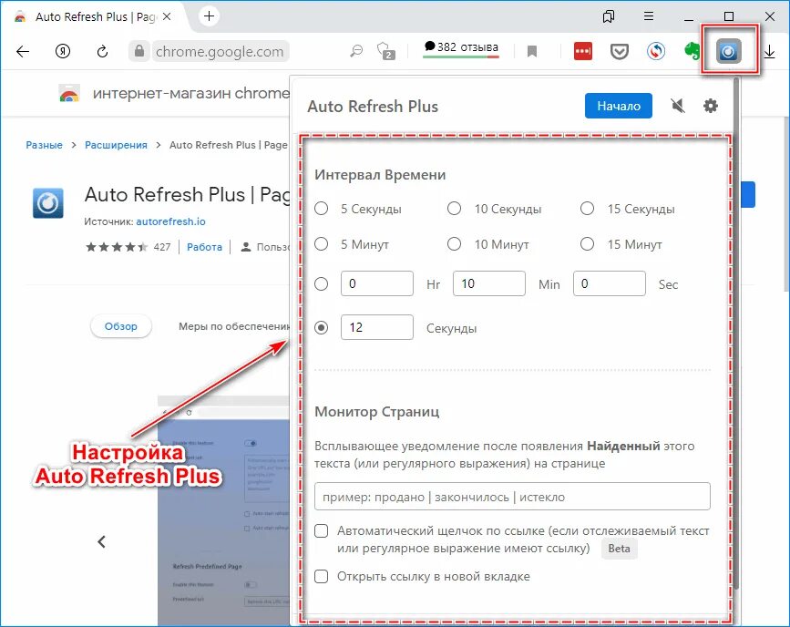Screen dimensions: 790x627
Task: Click the red LastPass extension icon
Action: point(583,51)
